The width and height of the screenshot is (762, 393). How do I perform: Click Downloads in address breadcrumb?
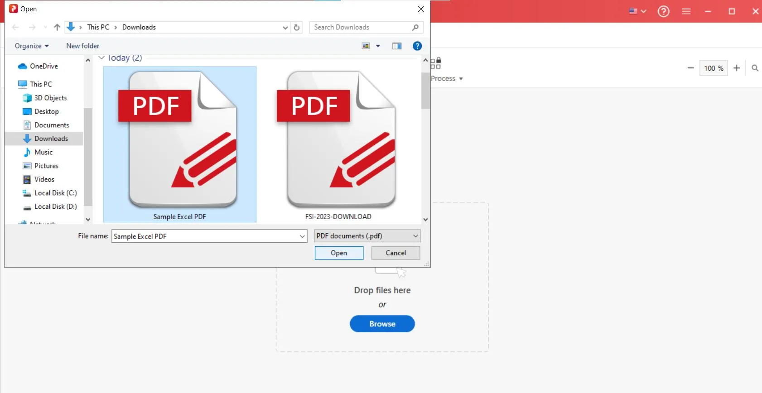139,27
